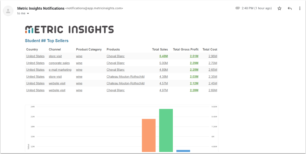Click 'website visit' link in the 4.97M row
The height and width of the screenshot is (154, 306).
(57, 90)
